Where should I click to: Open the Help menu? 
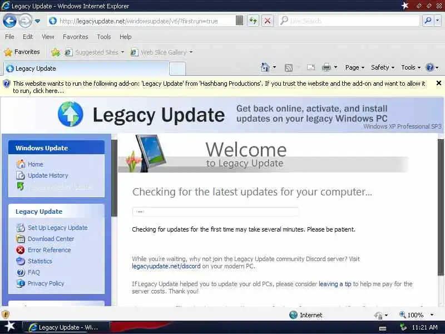tap(126, 37)
